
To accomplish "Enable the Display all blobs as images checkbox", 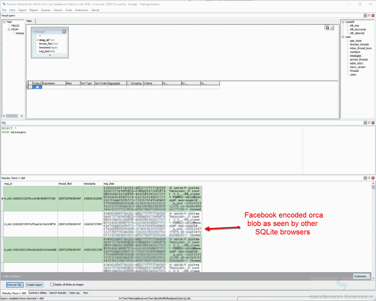I will tap(52, 285).
